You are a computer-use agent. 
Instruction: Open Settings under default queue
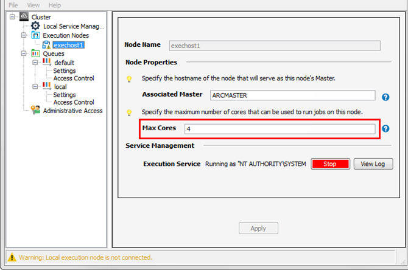(x=65, y=71)
